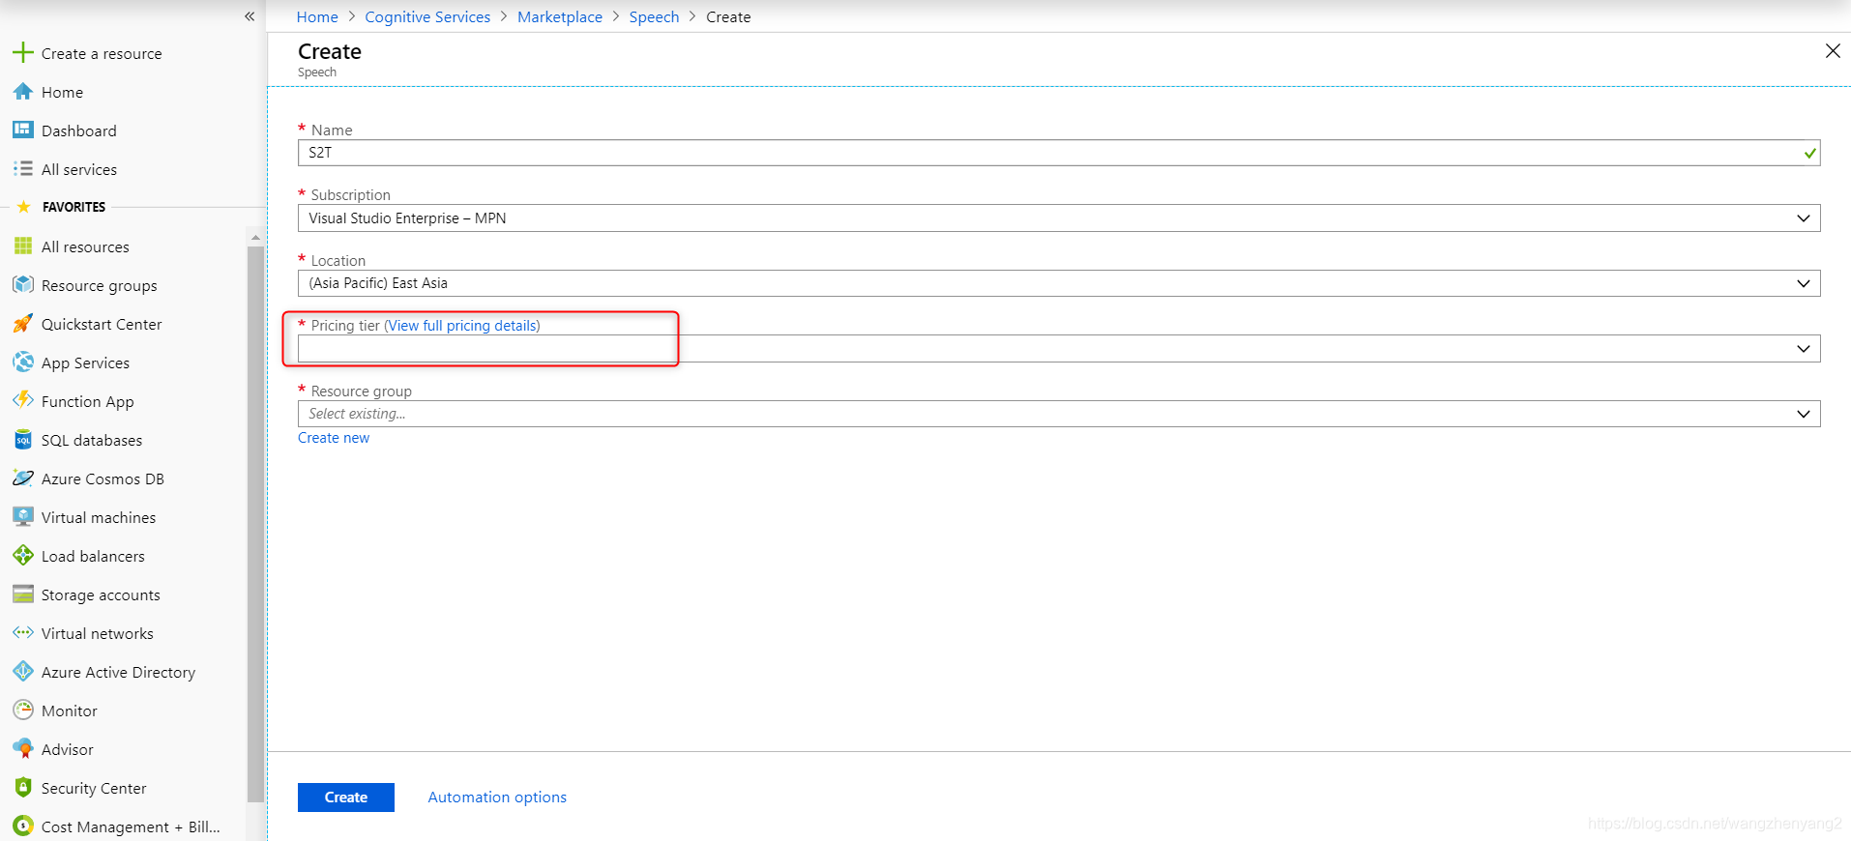The image size is (1851, 841).
Task: Open the Pricing tier dropdown arrow
Action: (1804, 349)
